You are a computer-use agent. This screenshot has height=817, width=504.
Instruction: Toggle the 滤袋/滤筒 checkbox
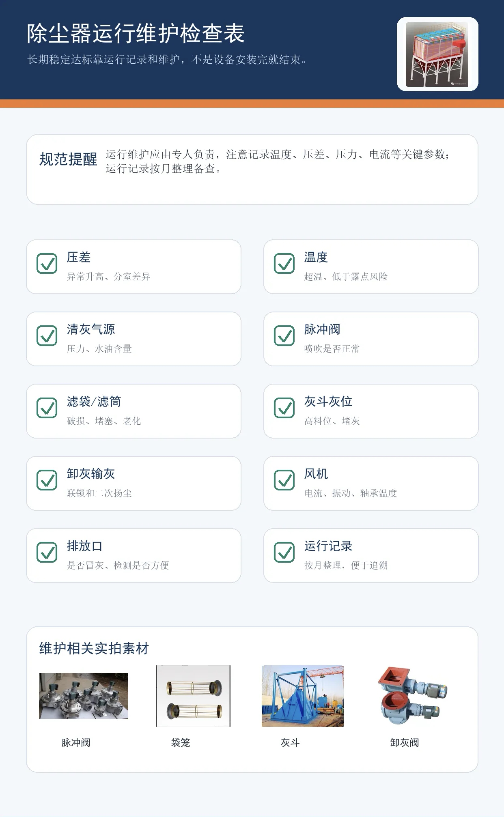click(x=47, y=408)
